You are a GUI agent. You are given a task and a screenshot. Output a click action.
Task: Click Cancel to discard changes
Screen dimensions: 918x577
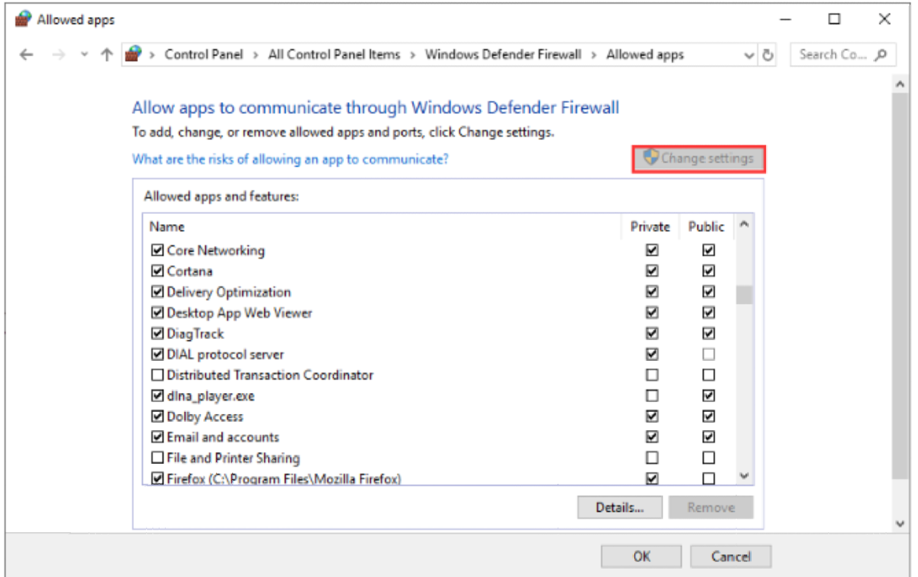click(x=731, y=556)
